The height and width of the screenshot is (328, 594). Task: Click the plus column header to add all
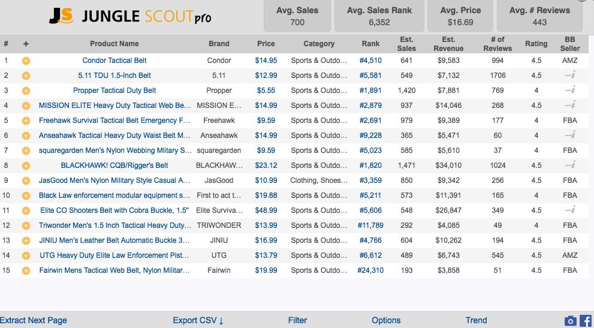(x=26, y=44)
